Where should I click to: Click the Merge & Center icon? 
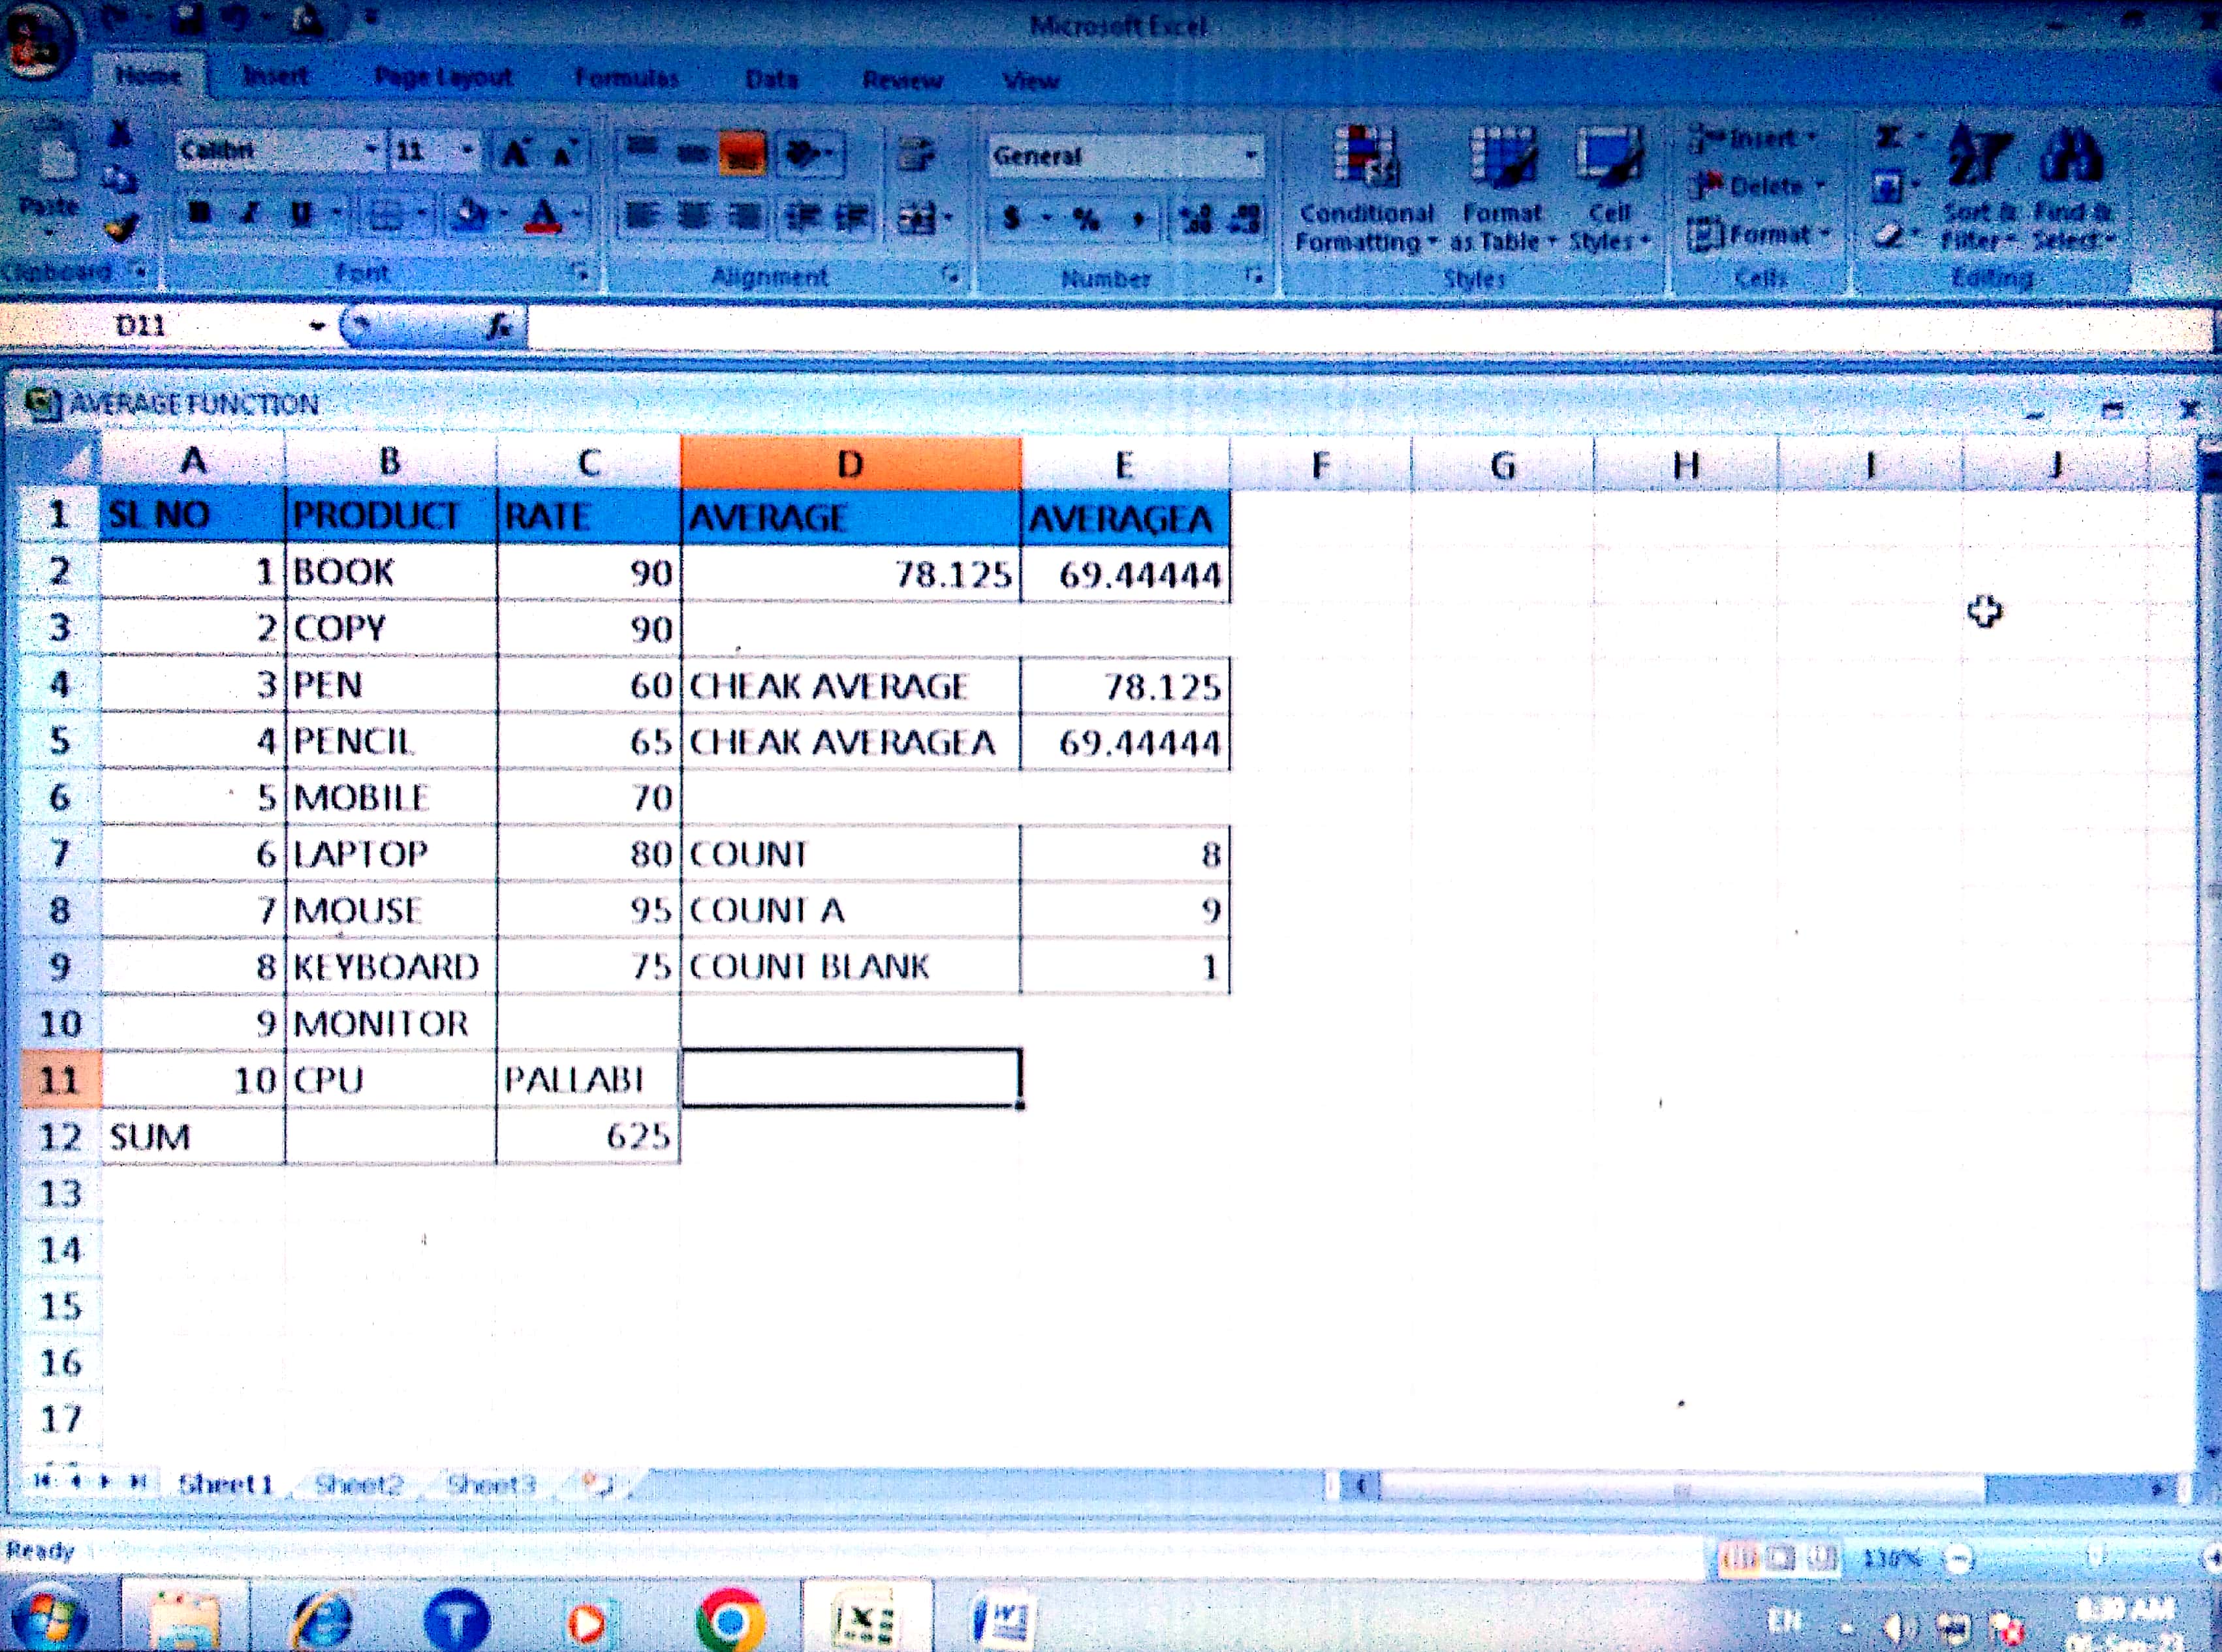[x=917, y=217]
